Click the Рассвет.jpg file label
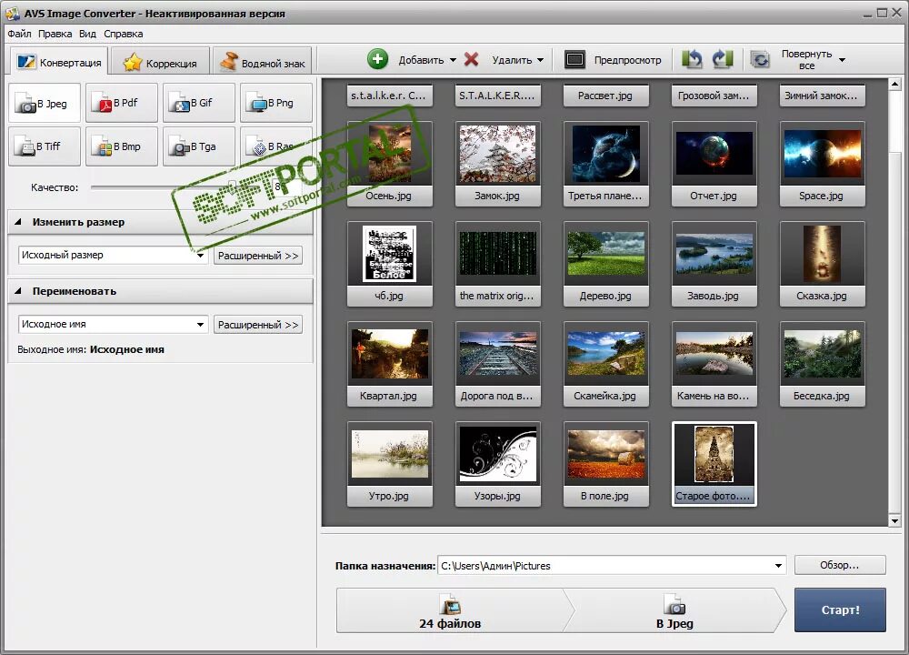This screenshot has height=655, width=909. pyautogui.click(x=605, y=96)
